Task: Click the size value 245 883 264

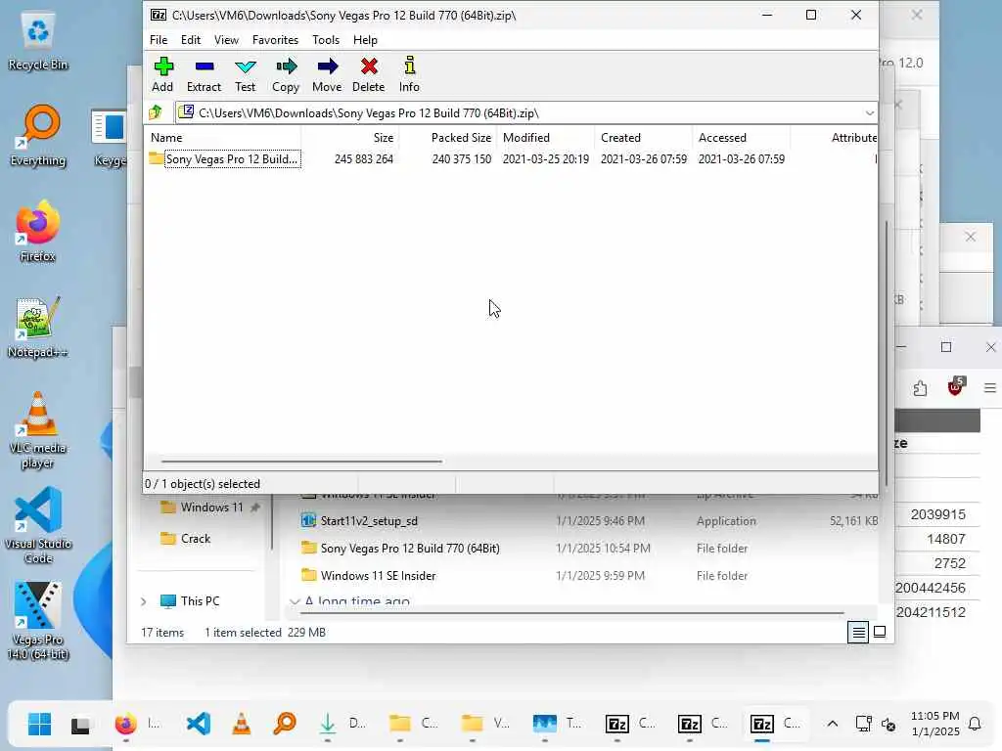Action: pos(364,159)
